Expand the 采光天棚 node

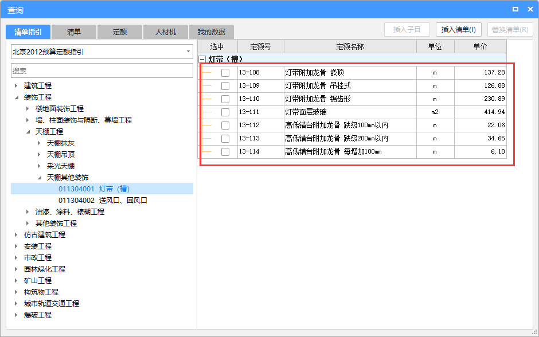pyautogui.click(x=39, y=166)
